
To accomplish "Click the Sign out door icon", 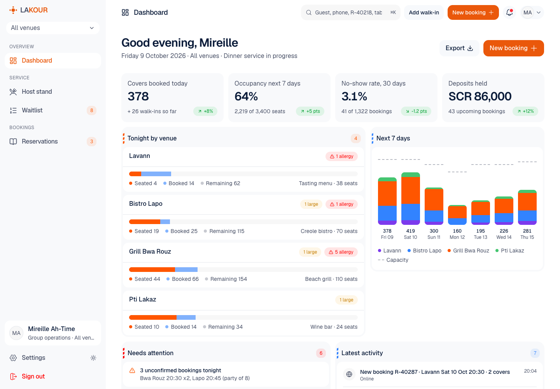I will (13, 377).
